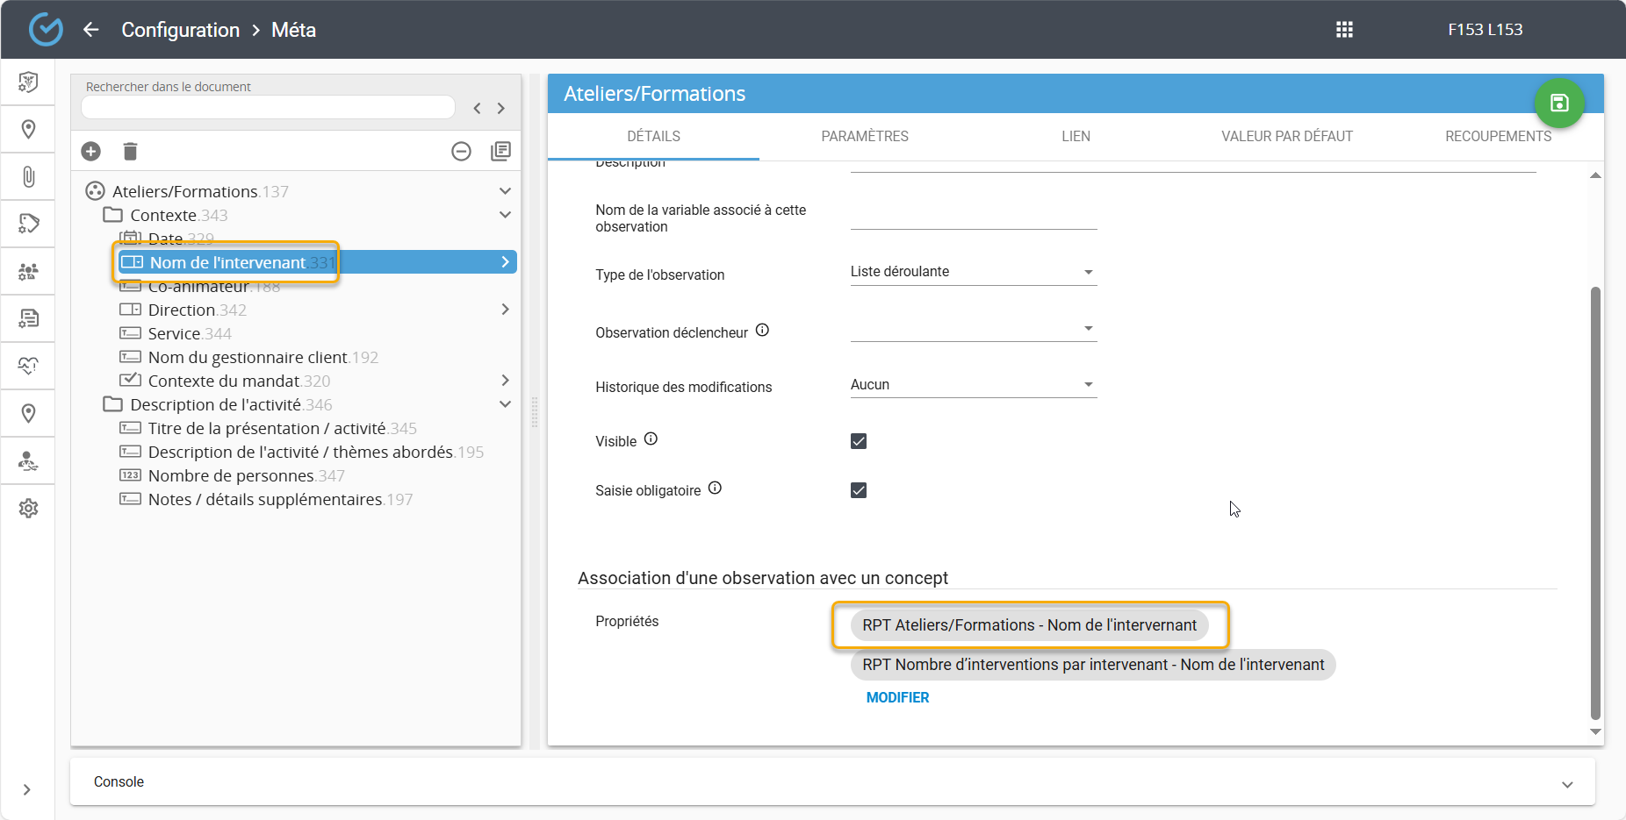Select Nombre de personnes tree item

click(231, 476)
